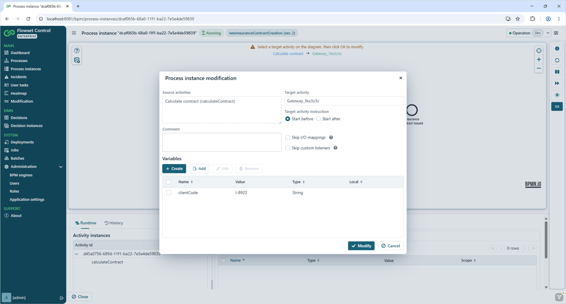Close the modification dialog with X
Viewport: 566px width, 304px height.
pos(400,78)
